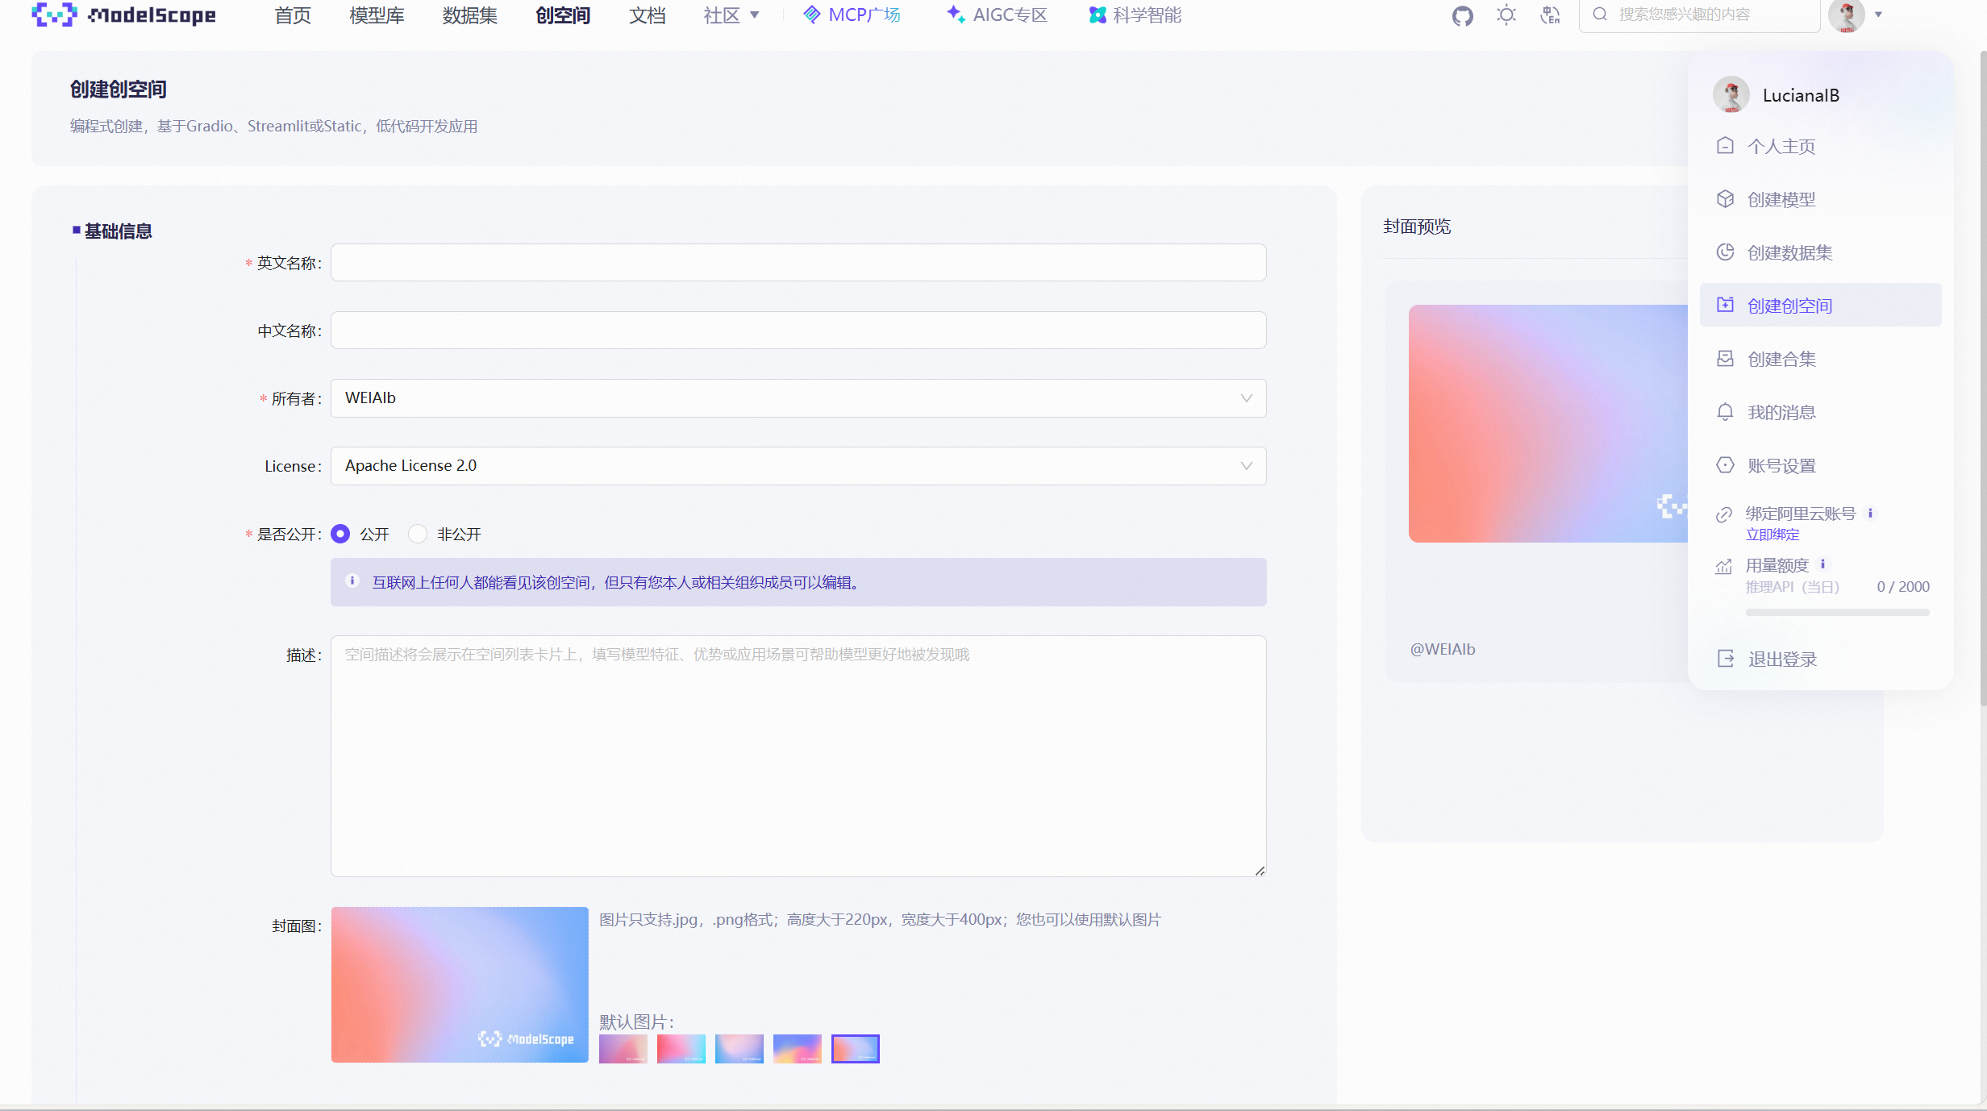Open the avatar account menu arrow
Screen dimensions: 1987x1111
tap(1878, 15)
